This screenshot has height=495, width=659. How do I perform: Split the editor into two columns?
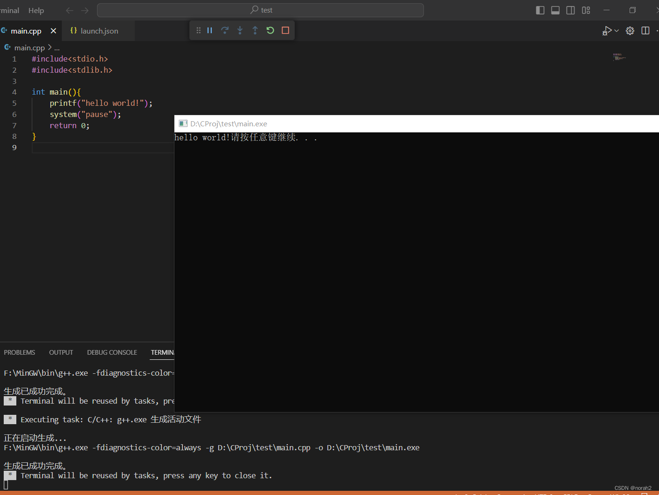tap(645, 30)
